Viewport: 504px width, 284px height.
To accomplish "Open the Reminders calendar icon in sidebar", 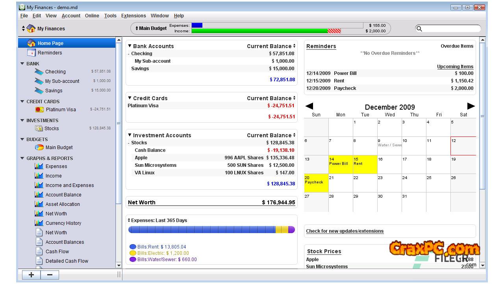I will [x=31, y=53].
